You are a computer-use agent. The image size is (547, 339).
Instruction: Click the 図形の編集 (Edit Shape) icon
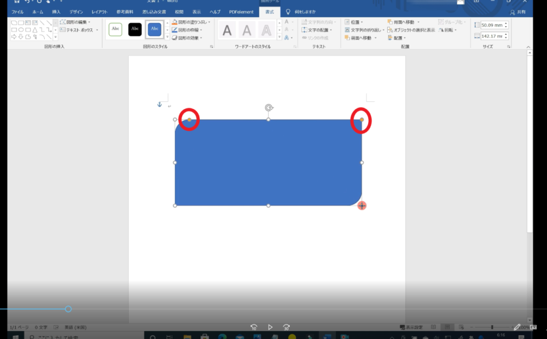point(63,22)
